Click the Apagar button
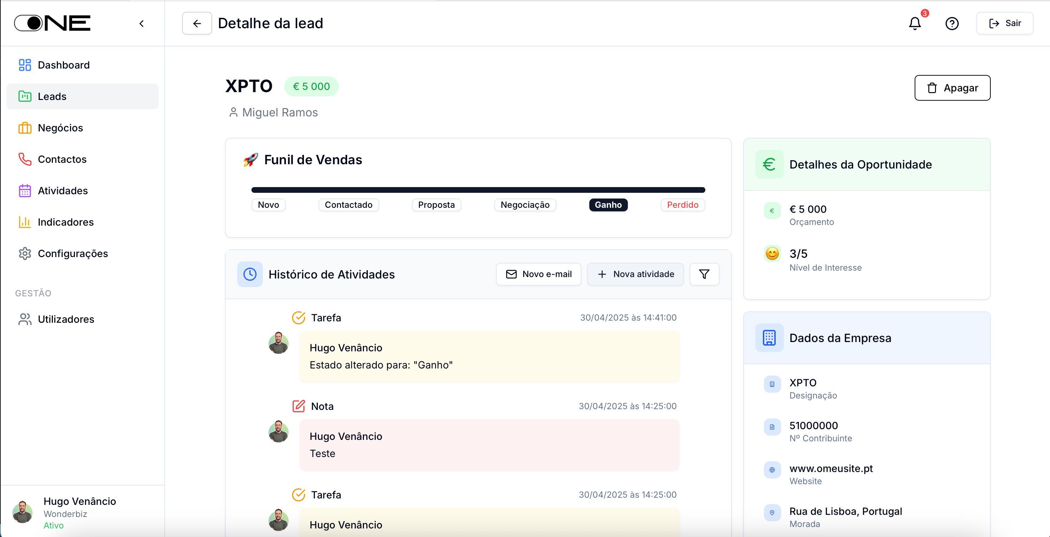Screen dimensions: 1050x537 click(x=952, y=87)
